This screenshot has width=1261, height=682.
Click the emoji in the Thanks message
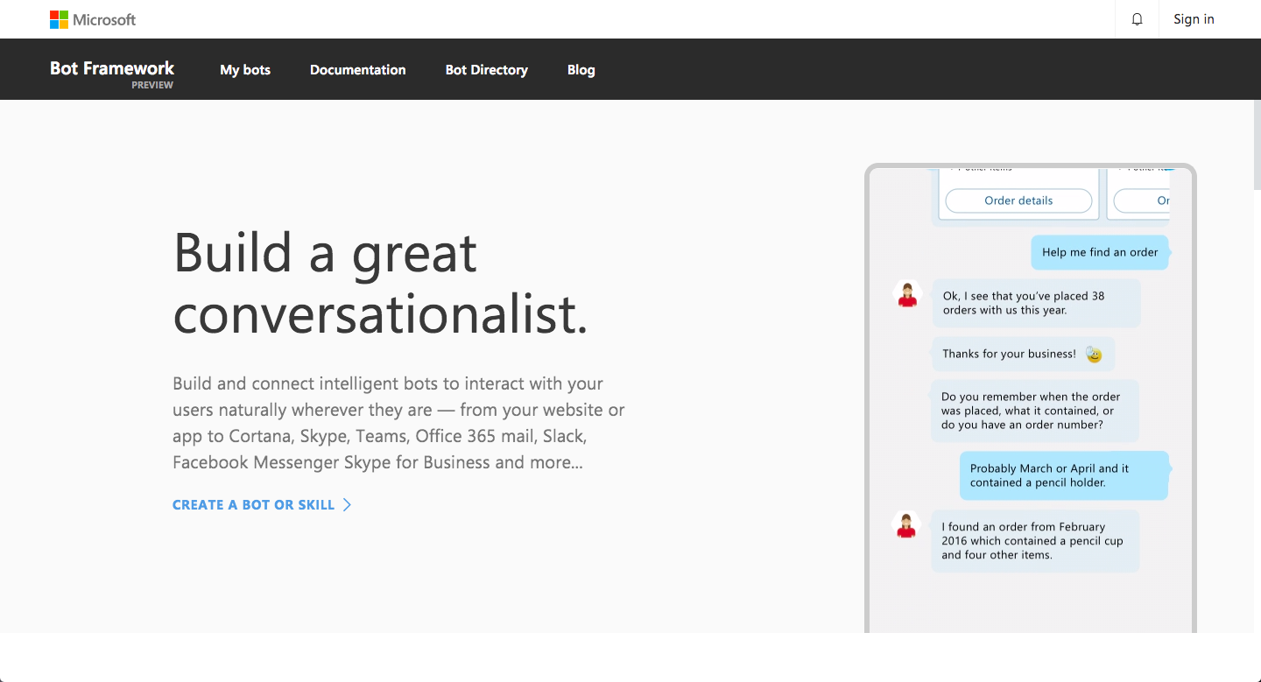[1094, 355]
